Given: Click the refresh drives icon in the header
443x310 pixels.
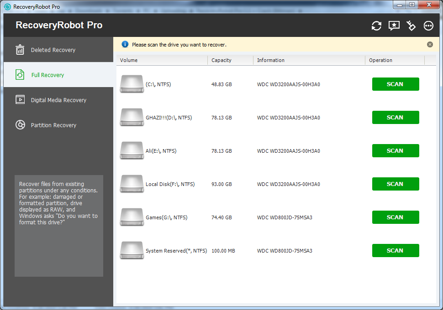Looking at the screenshot, I should click(376, 26).
